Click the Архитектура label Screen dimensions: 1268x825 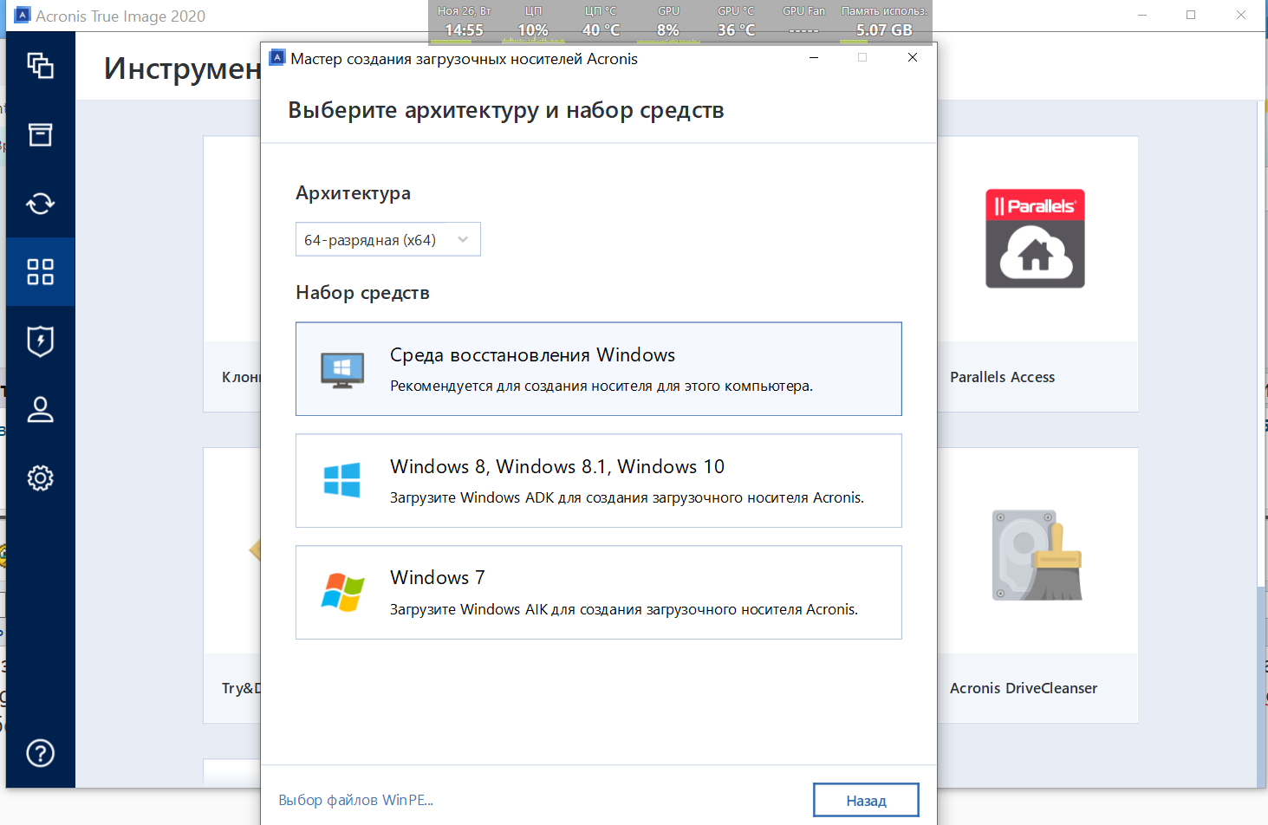point(353,193)
